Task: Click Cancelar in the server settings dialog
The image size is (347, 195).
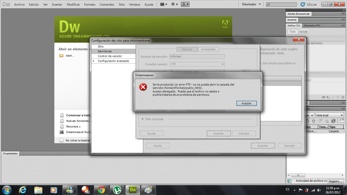Action: (x=244, y=133)
